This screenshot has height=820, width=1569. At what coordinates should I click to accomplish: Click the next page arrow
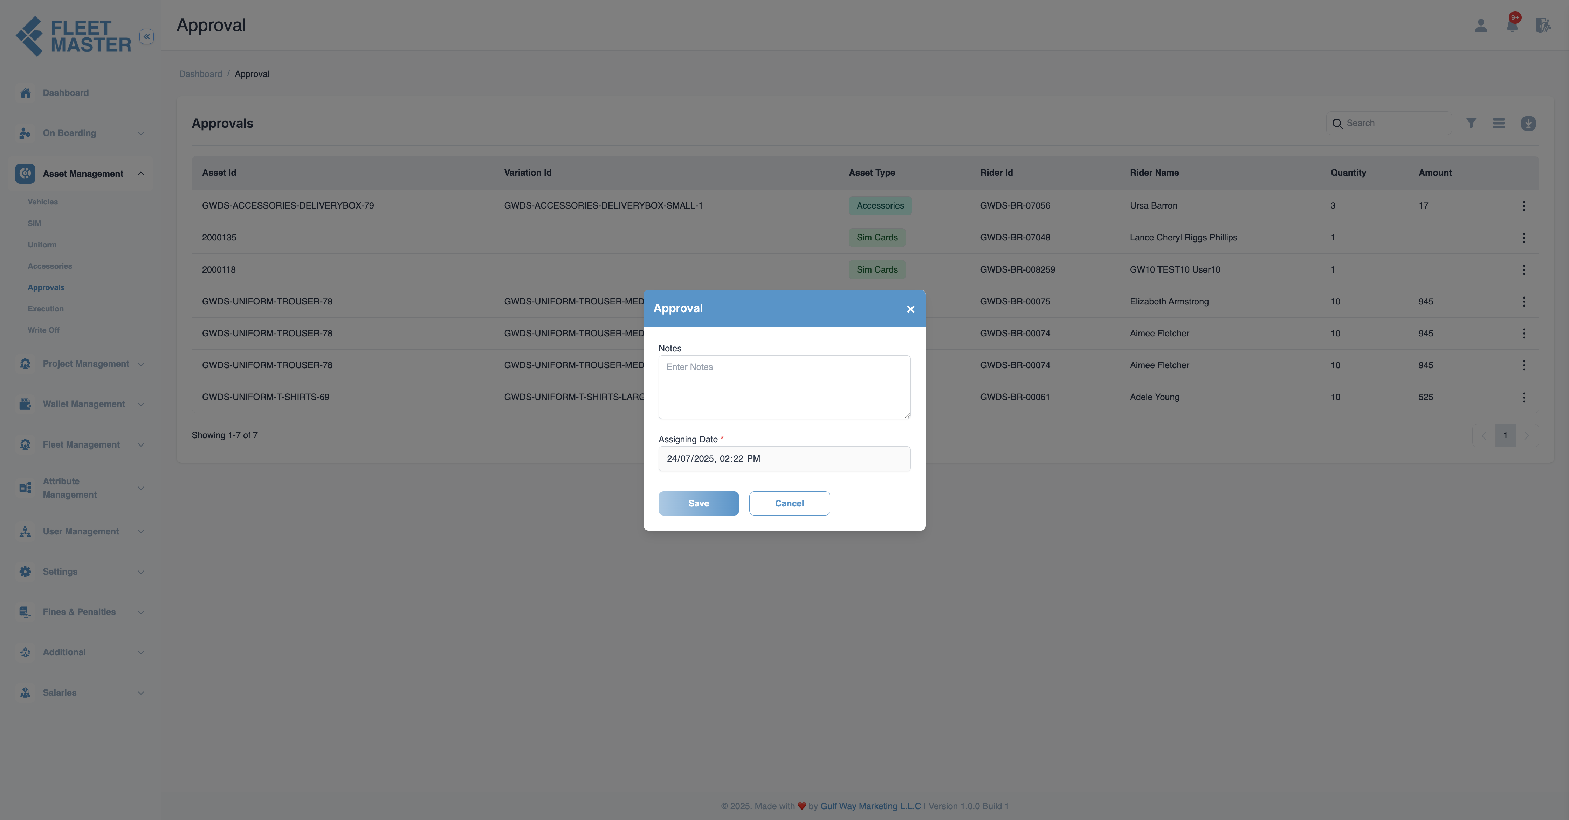pos(1526,436)
